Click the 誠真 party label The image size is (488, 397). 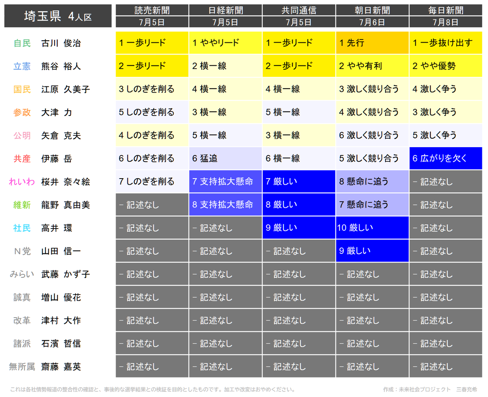click(x=22, y=297)
